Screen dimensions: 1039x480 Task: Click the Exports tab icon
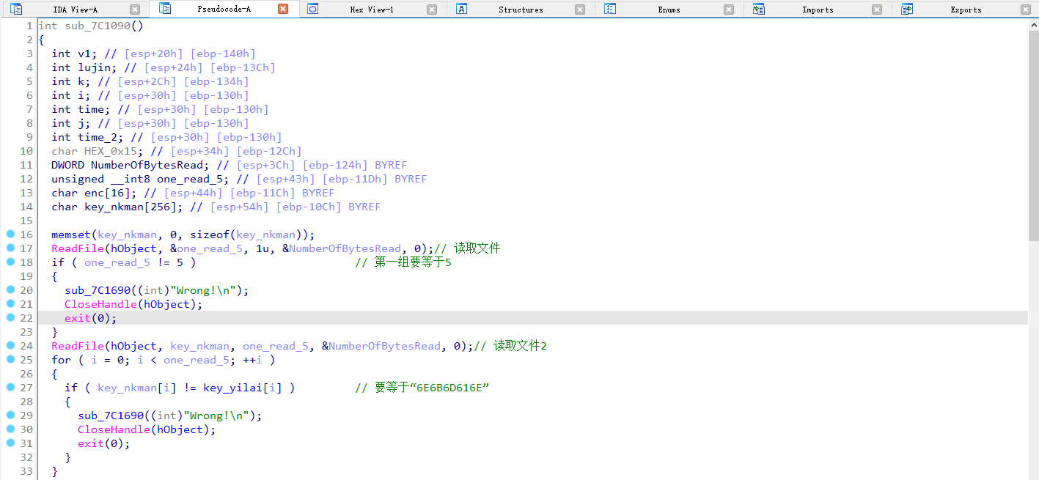(x=907, y=10)
